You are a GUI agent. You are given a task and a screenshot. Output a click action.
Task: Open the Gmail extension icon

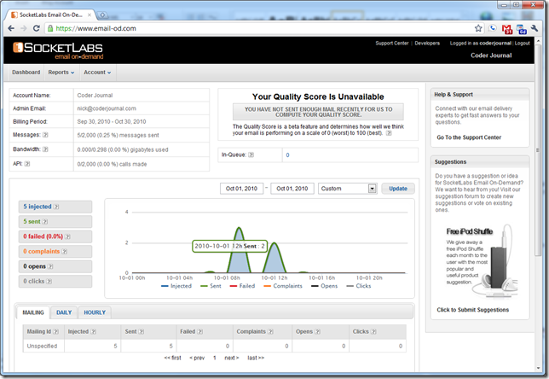507,28
